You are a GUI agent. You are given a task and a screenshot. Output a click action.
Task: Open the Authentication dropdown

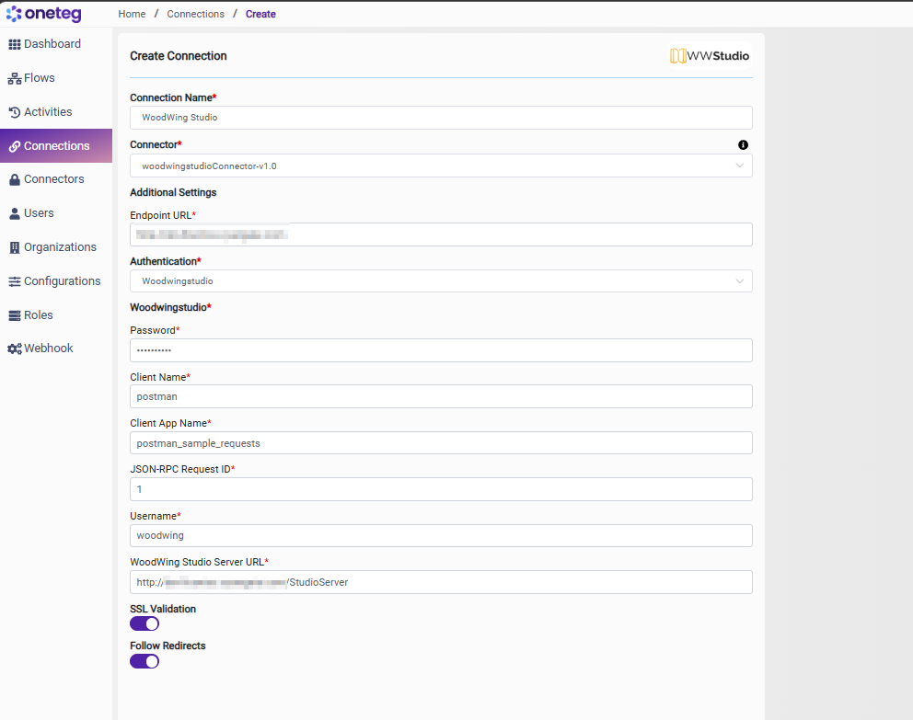pos(441,280)
